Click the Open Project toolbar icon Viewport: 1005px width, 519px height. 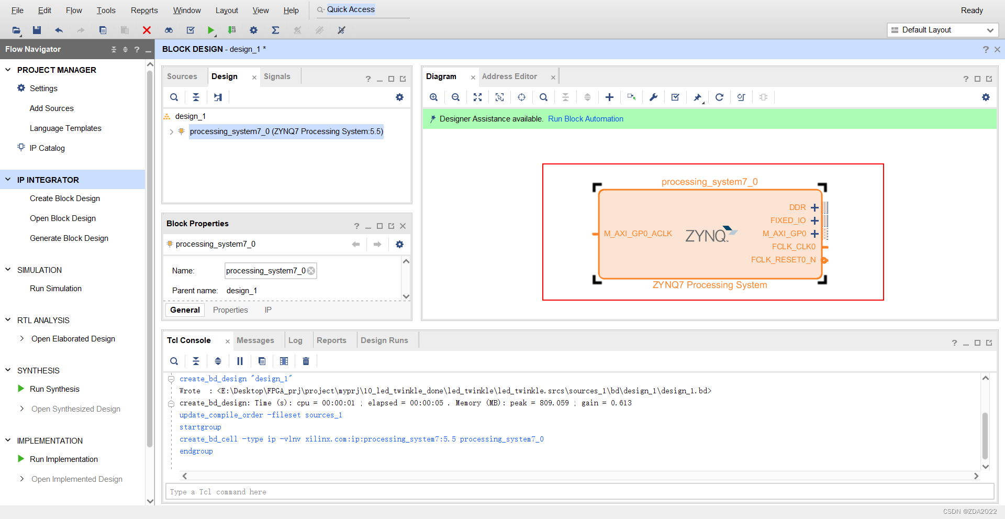(16, 30)
